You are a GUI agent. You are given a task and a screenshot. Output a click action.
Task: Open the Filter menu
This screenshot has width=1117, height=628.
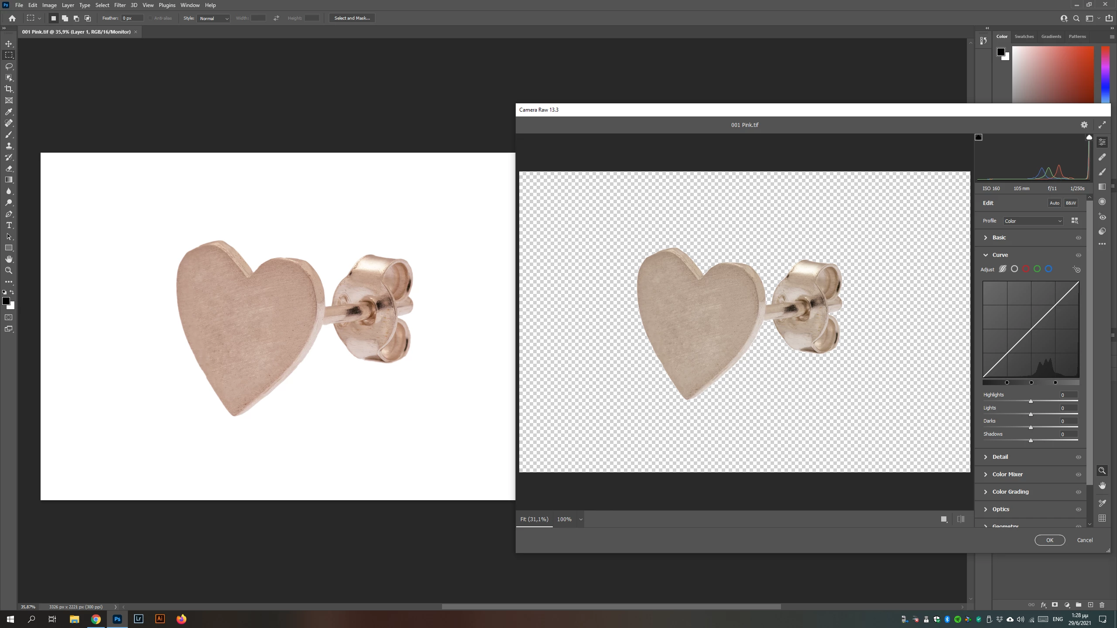coord(120,5)
